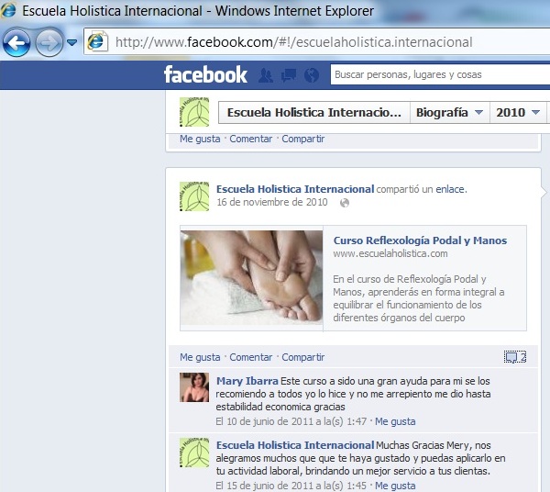Click Mary Ibarra's profile photo
The height and width of the screenshot is (492, 550).
pyautogui.click(x=194, y=387)
